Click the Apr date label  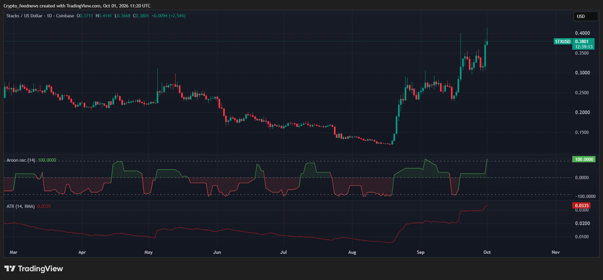tap(81, 252)
